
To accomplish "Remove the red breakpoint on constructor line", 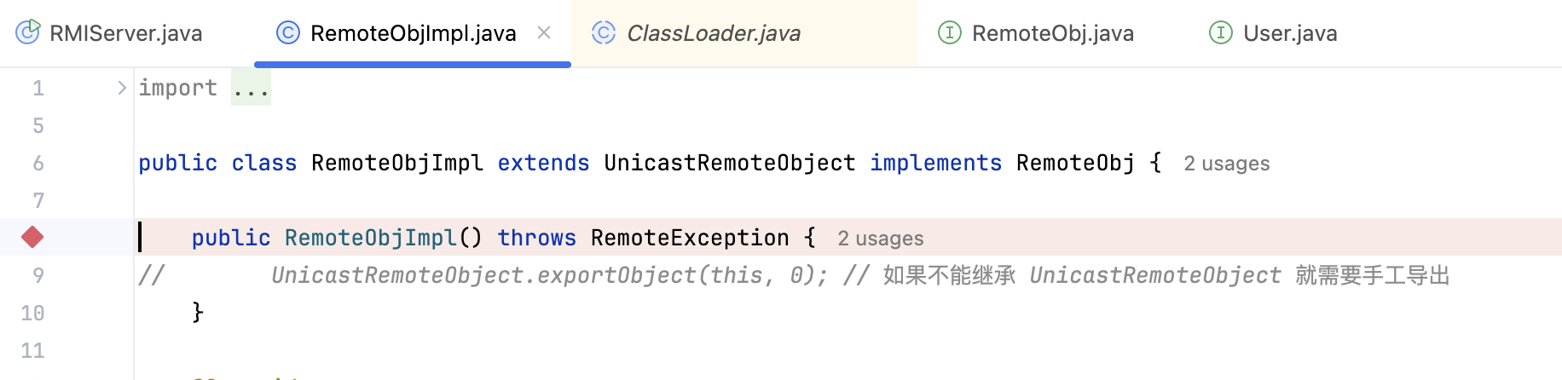I will [x=32, y=237].
